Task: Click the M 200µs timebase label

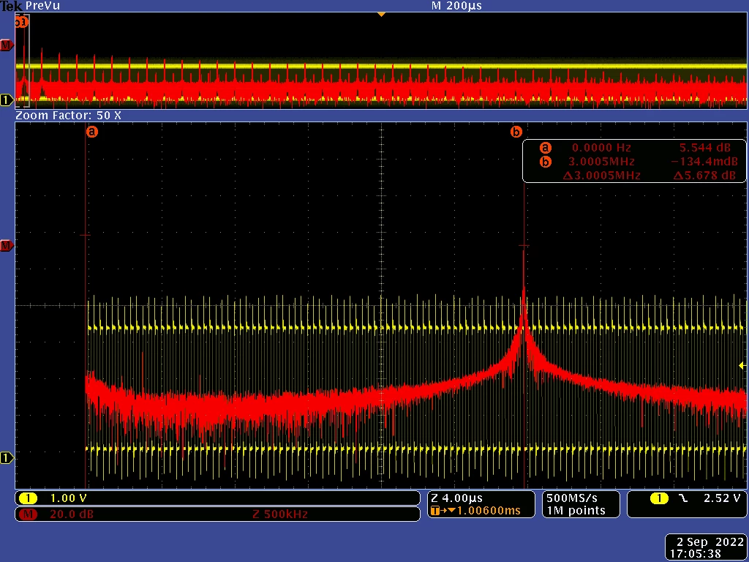Action: point(456,6)
